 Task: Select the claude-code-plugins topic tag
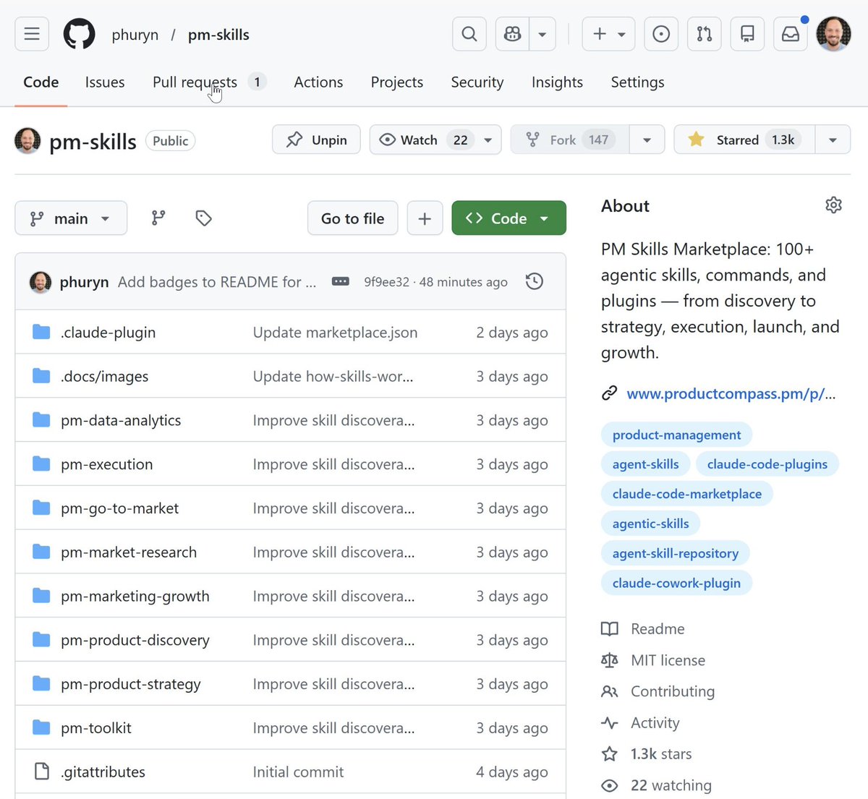pos(767,464)
